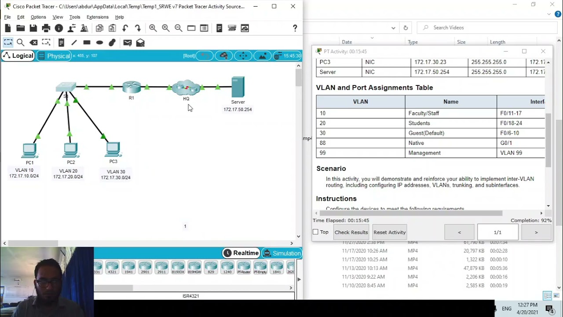Switch to Realtime mode
The width and height of the screenshot is (563, 317).
point(241,253)
